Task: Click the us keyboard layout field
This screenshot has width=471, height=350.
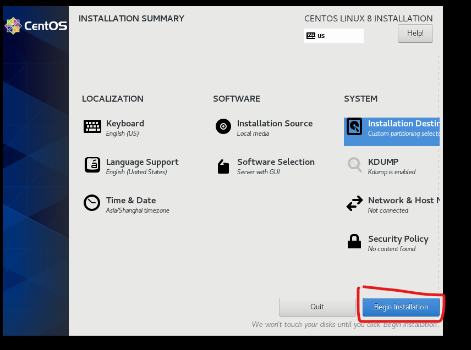Action: click(x=334, y=36)
